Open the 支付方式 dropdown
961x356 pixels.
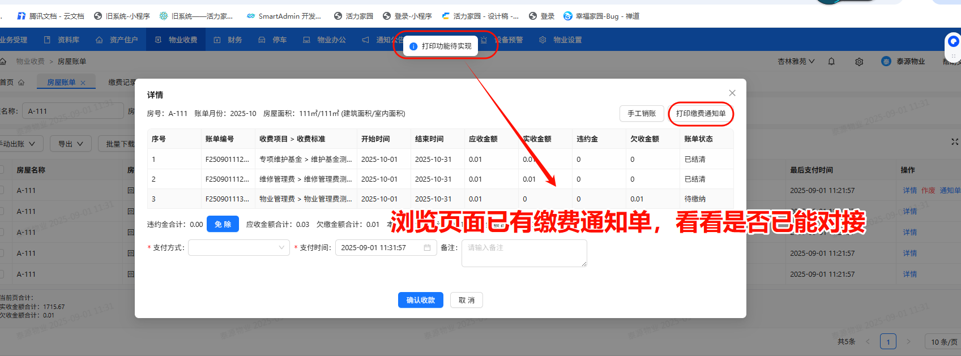pos(238,248)
